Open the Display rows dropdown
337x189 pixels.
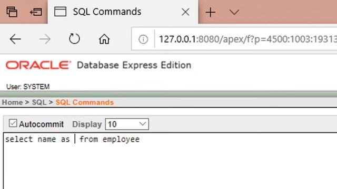coord(127,124)
